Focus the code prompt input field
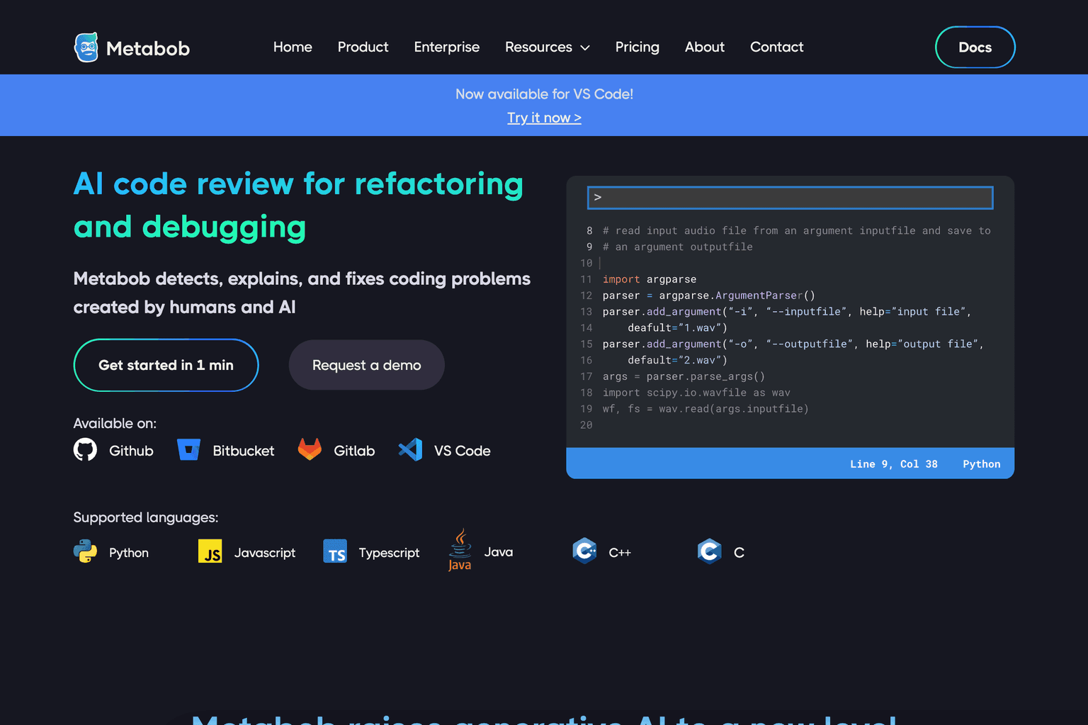Screen dimensions: 1088x725 point(790,198)
